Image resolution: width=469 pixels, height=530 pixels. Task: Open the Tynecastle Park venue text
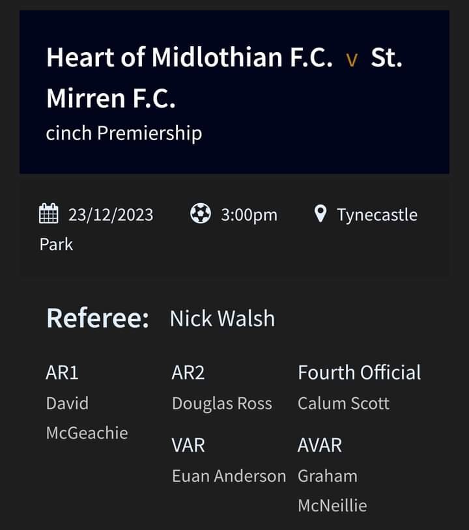[x=229, y=229]
